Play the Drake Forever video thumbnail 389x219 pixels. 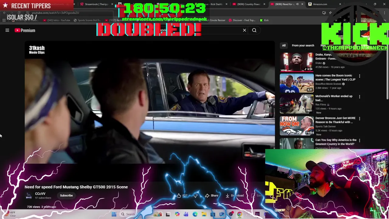[x=297, y=62]
